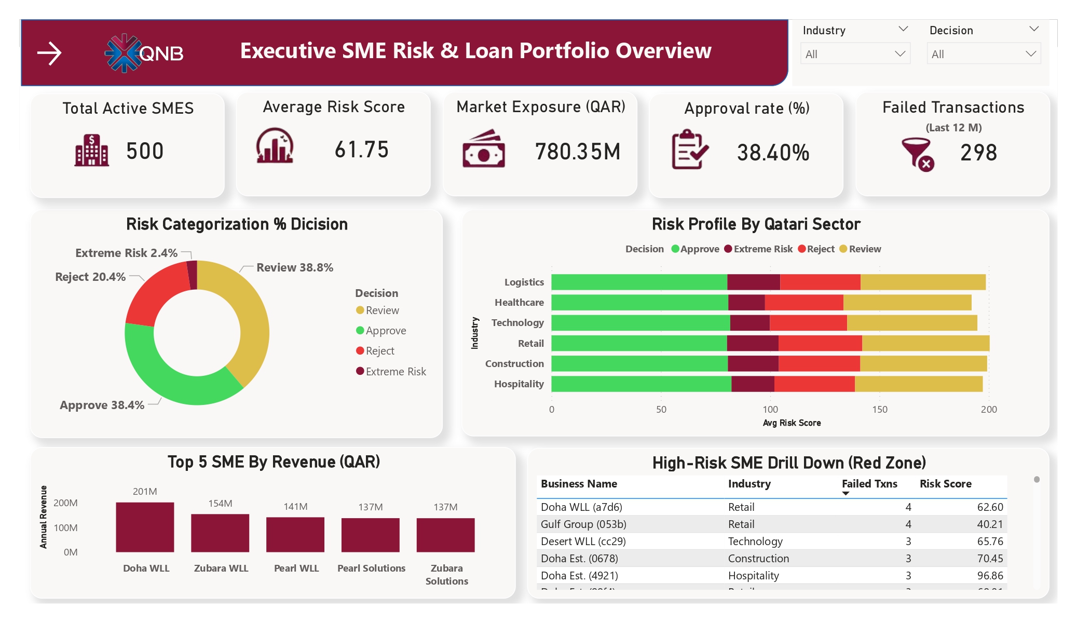Open the Industry slicer dropdown box
Image resolution: width=1077 pixels, height=623 pixels.
855,54
